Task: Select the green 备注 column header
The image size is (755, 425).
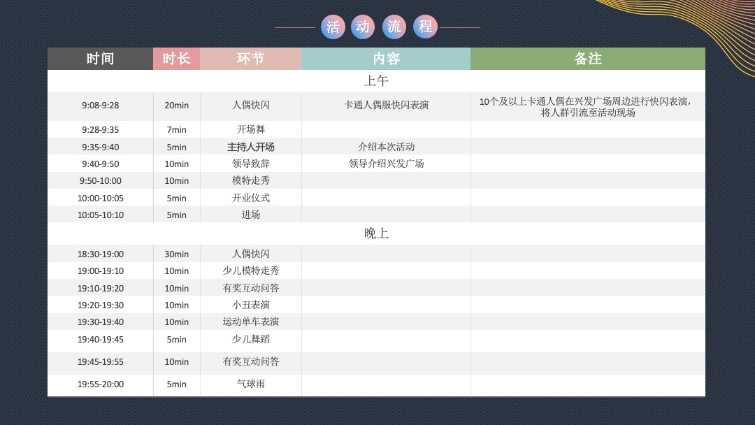Action: pyautogui.click(x=588, y=59)
